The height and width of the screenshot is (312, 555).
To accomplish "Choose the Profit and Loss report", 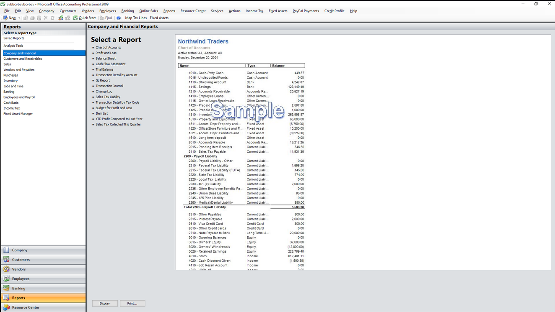I will coord(106,53).
